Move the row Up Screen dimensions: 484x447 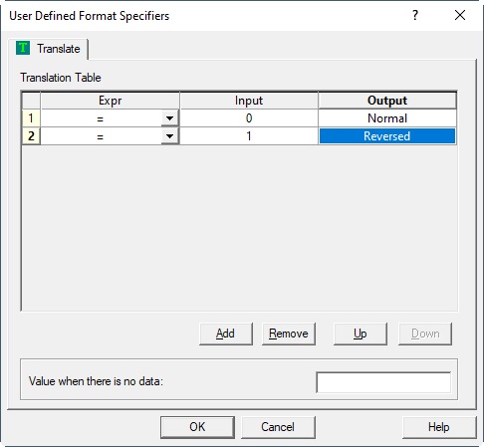click(x=361, y=334)
